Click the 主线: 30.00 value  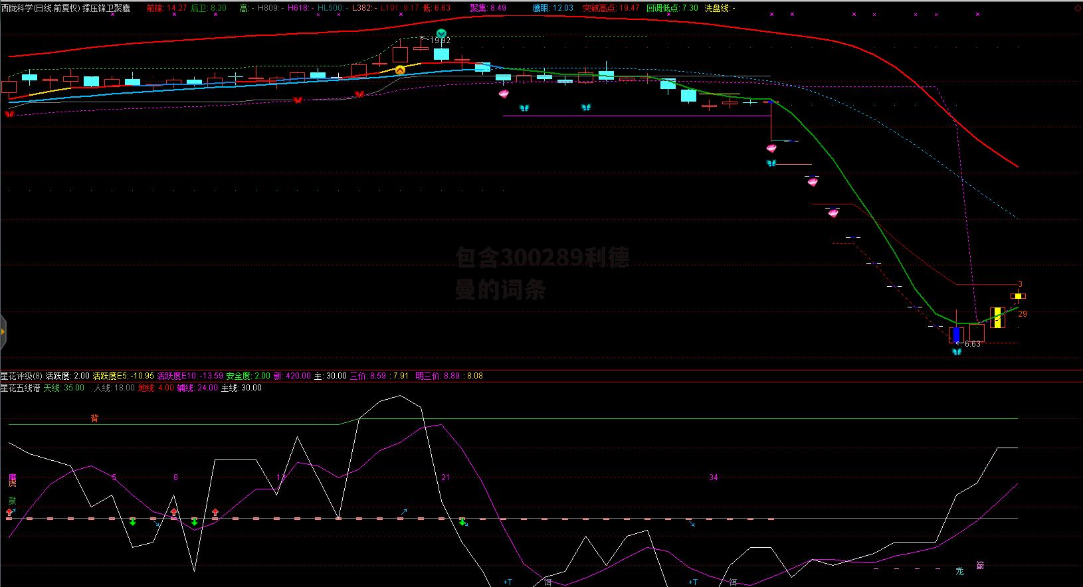pyautogui.click(x=241, y=388)
